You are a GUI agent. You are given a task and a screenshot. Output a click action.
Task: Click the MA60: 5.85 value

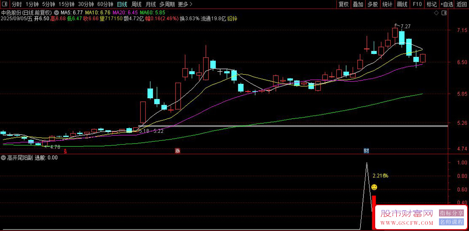click(152, 13)
